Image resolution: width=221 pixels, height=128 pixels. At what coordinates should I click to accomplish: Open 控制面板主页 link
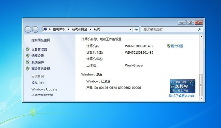tap(40, 40)
